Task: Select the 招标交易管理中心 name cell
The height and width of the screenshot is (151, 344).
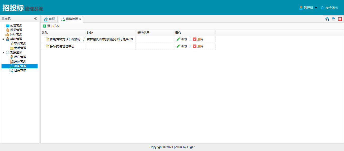Action: 63,46
